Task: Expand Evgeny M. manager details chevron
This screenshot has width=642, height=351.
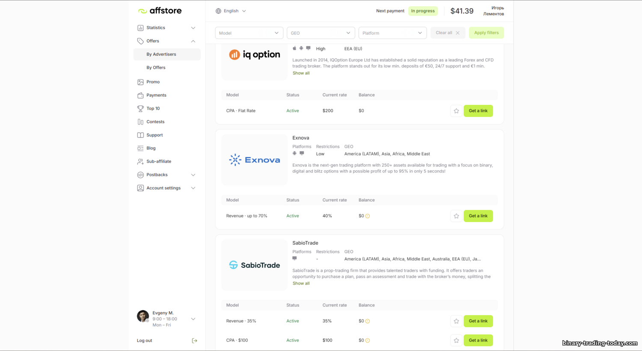Action: pyautogui.click(x=193, y=319)
